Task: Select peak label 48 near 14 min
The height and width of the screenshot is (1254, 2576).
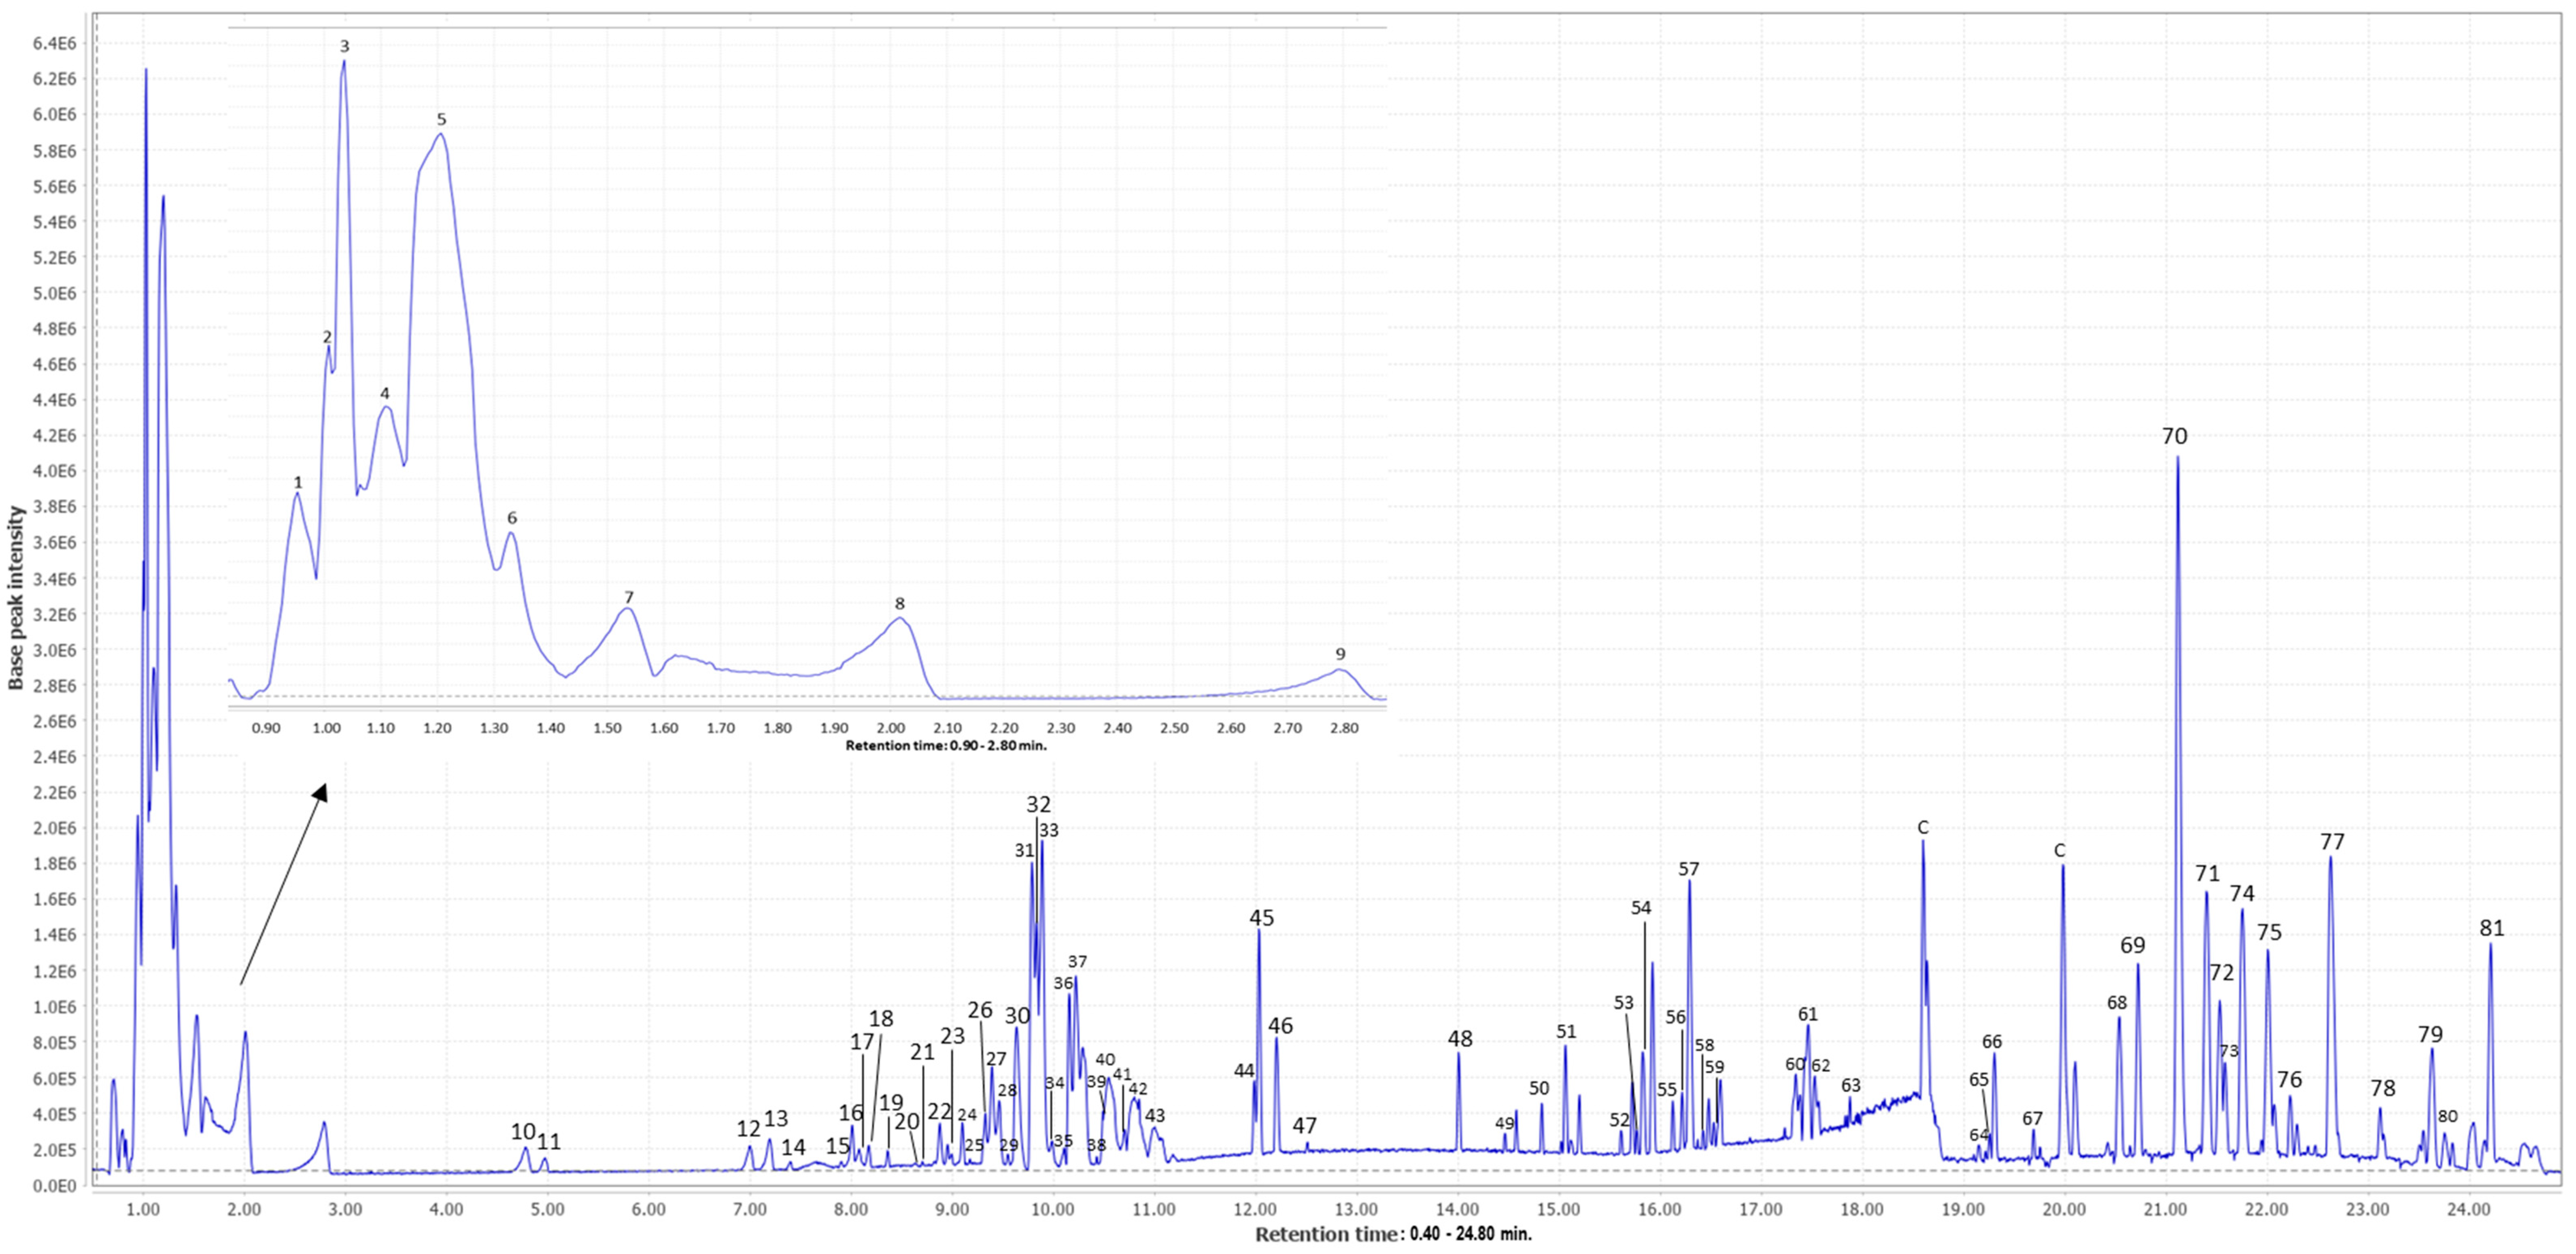Action: (1460, 1039)
